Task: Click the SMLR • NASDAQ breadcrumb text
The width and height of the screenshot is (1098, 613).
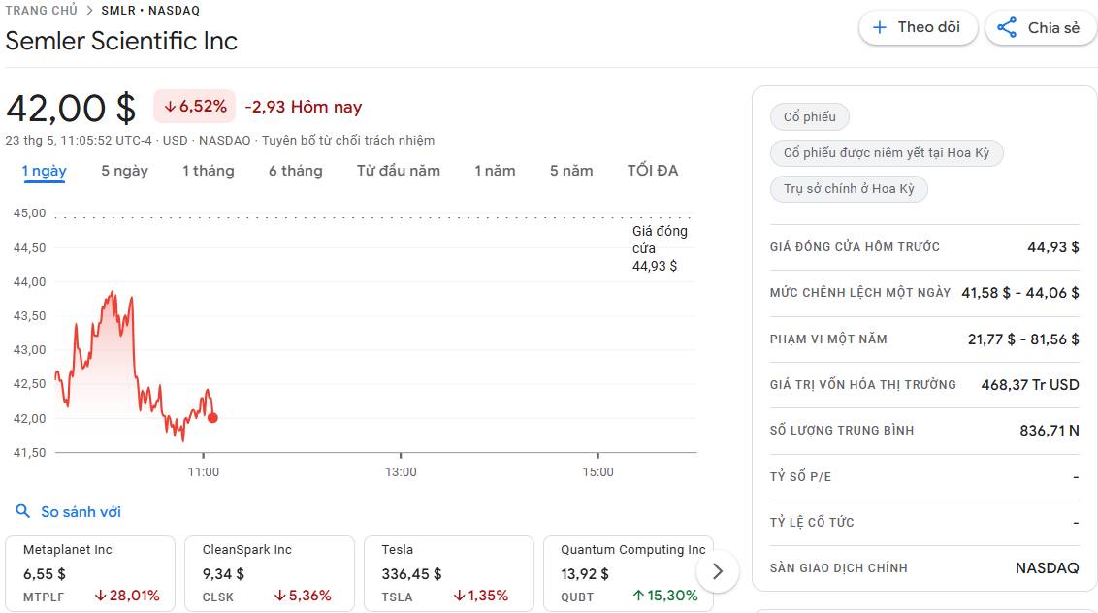Action: tap(150, 11)
